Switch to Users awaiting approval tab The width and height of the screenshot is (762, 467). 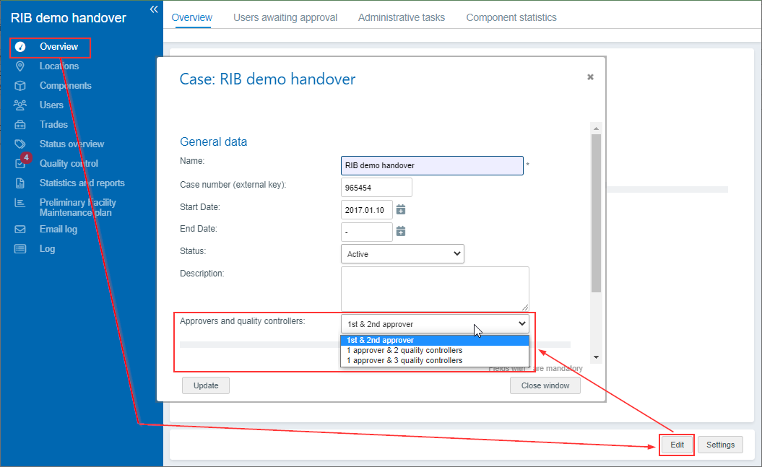285,17
